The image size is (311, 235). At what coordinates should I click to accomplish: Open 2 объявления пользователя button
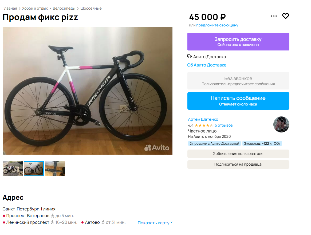[238, 154]
